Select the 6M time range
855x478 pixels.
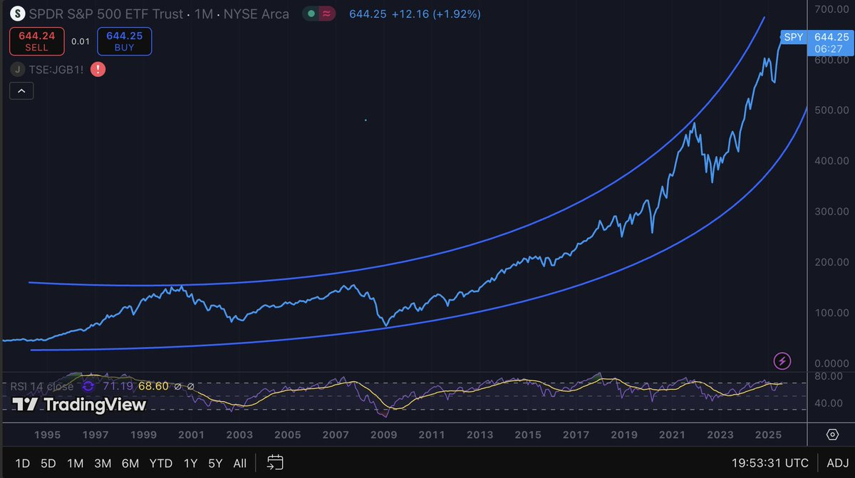point(130,463)
